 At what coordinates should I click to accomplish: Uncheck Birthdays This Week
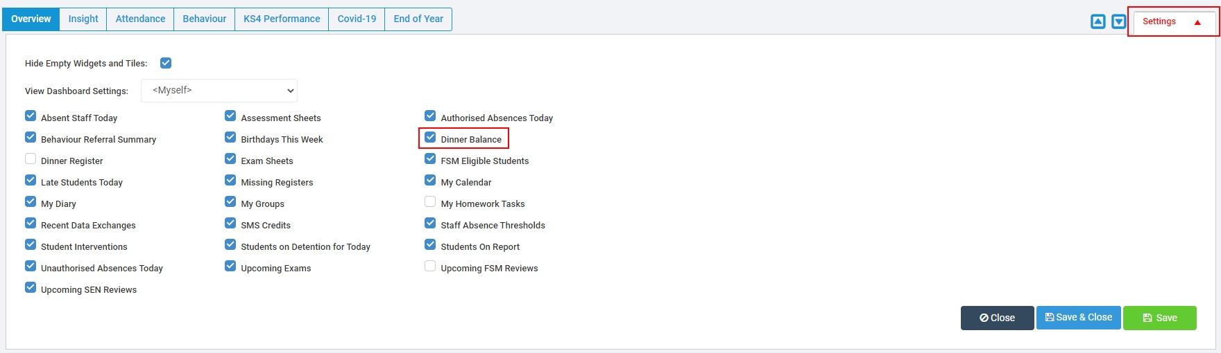pyautogui.click(x=230, y=138)
